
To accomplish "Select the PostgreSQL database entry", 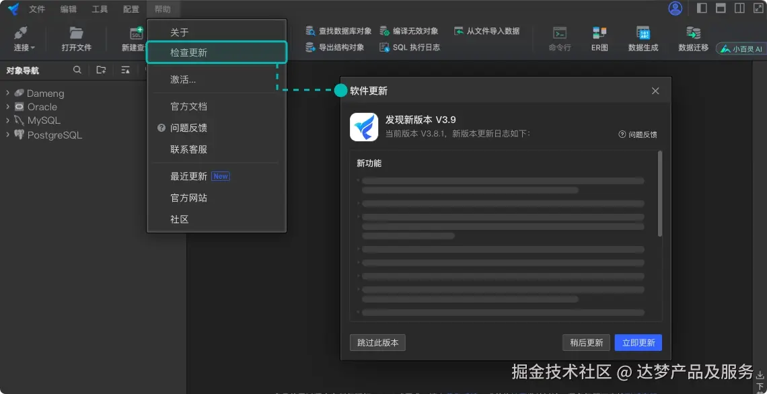I will coord(54,135).
